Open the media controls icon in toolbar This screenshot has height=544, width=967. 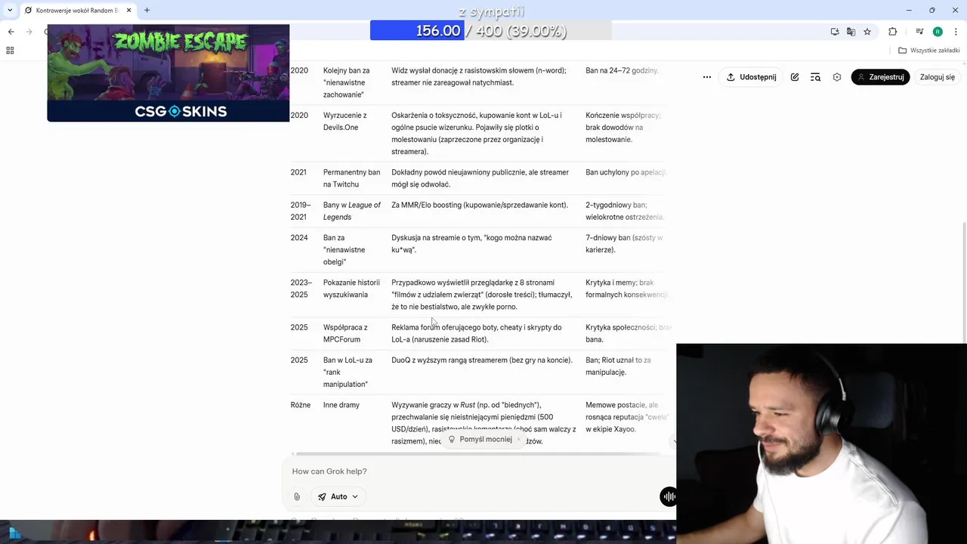point(919,32)
